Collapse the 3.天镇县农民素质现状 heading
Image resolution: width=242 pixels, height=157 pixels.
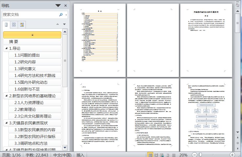pos(7,123)
